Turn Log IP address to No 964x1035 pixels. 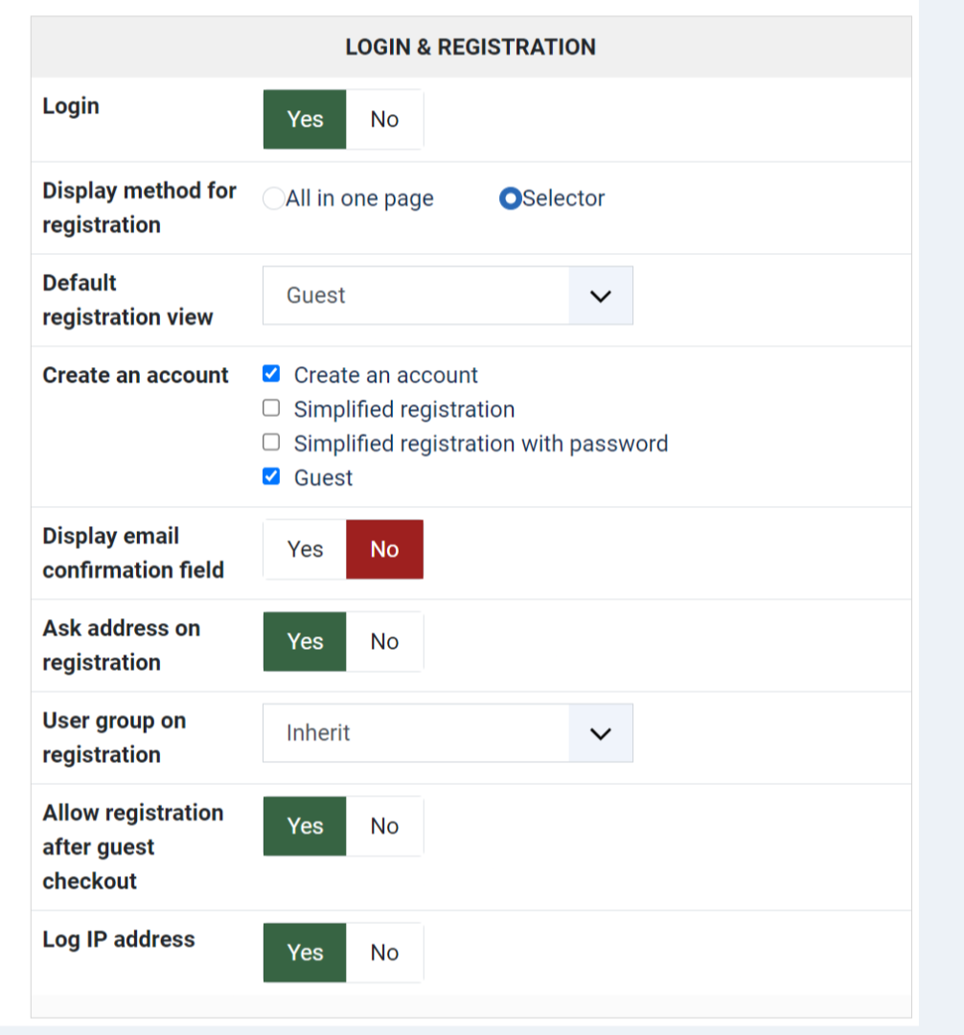(x=384, y=953)
